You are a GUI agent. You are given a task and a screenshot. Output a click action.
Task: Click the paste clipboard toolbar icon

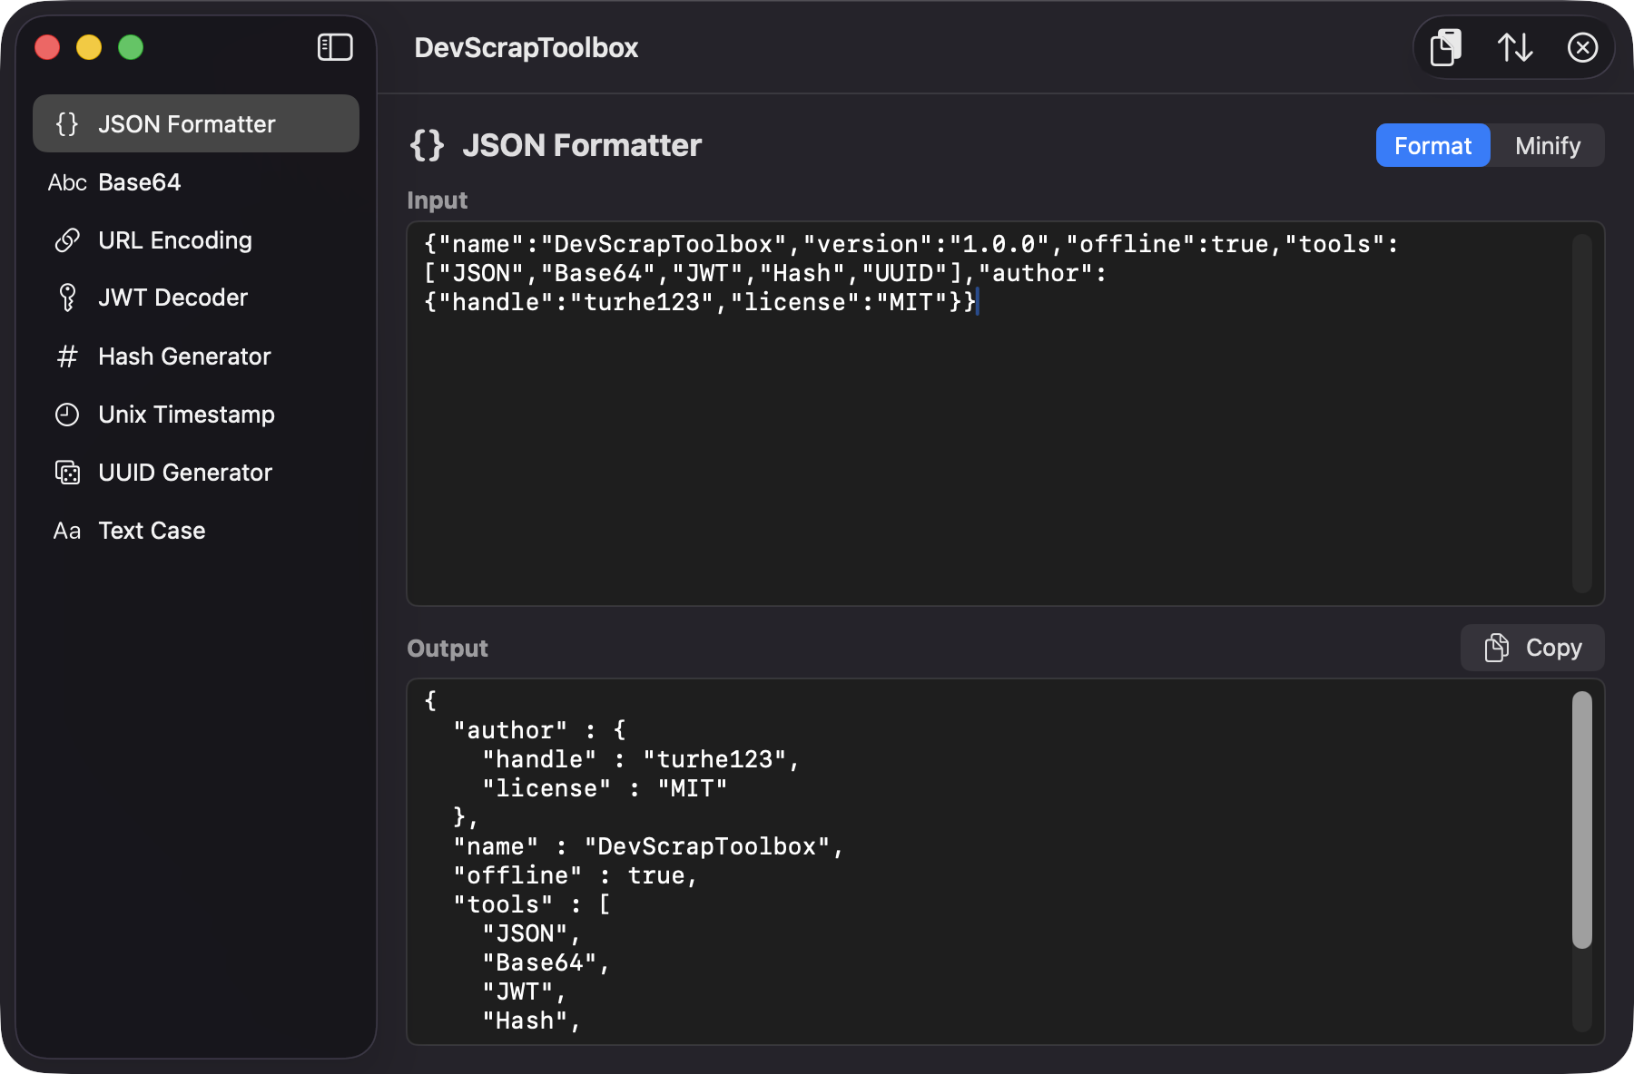(1446, 47)
